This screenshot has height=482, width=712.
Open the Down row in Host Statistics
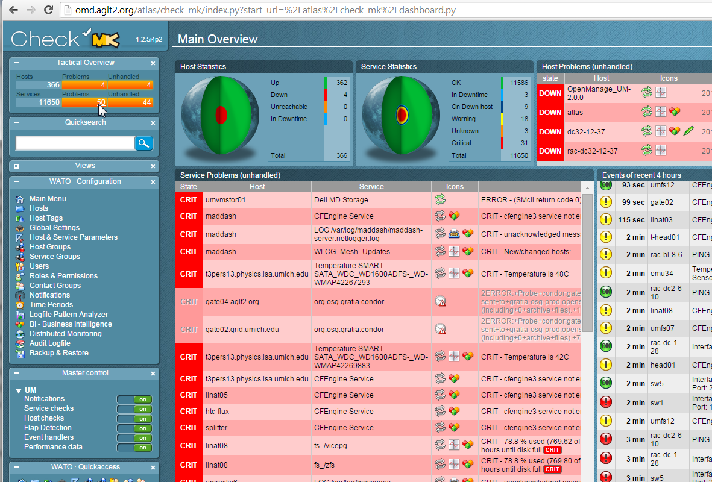point(309,95)
